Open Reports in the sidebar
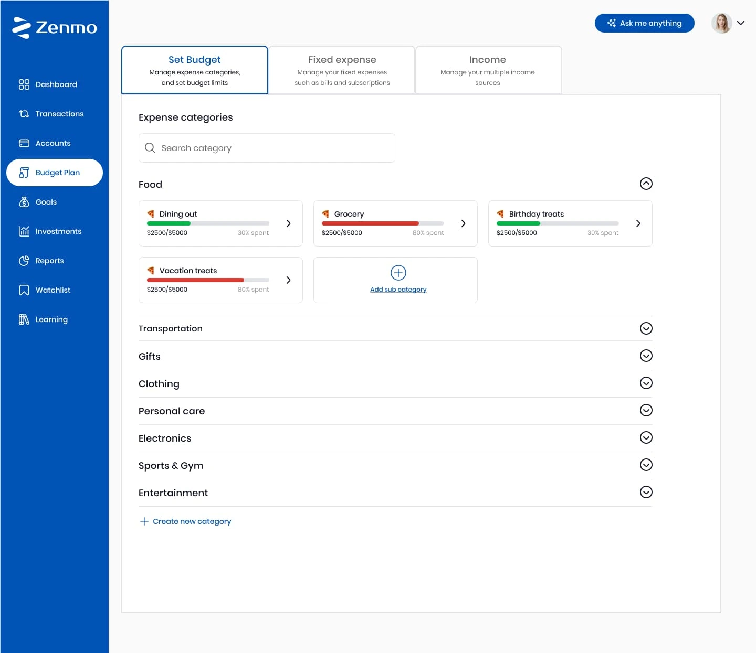Screen dimensions: 756x653 coord(55,261)
